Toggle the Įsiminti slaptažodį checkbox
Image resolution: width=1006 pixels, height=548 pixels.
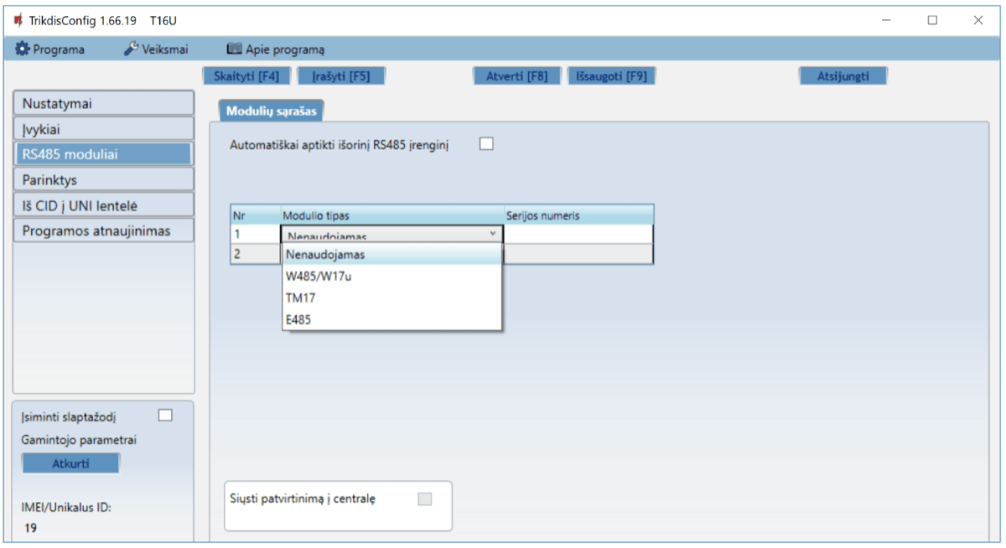165,415
